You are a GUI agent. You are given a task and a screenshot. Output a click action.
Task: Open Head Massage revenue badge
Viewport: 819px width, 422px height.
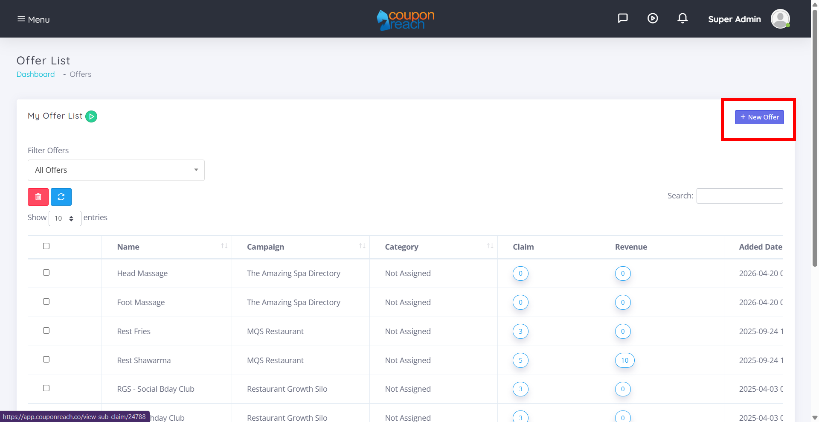(623, 274)
